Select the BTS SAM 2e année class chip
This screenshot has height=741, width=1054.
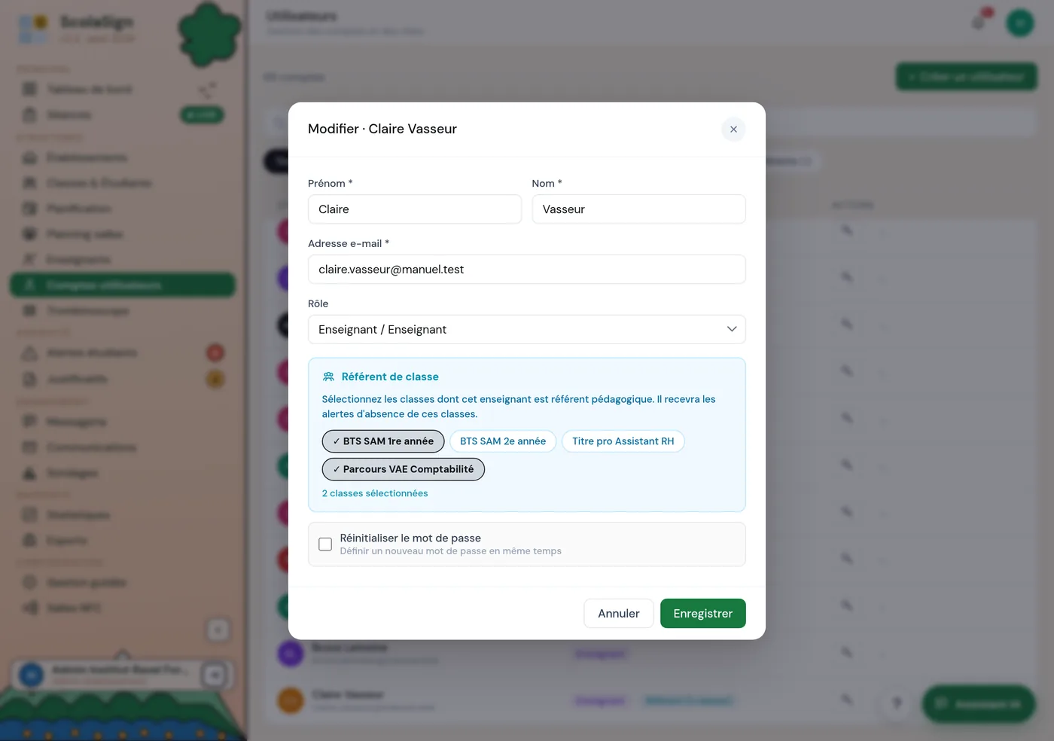click(x=503, y=441)
